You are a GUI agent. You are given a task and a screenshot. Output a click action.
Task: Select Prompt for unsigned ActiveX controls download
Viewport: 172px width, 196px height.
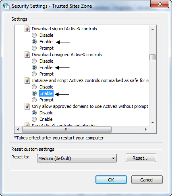pyautogui.click(x=34, y=74)
